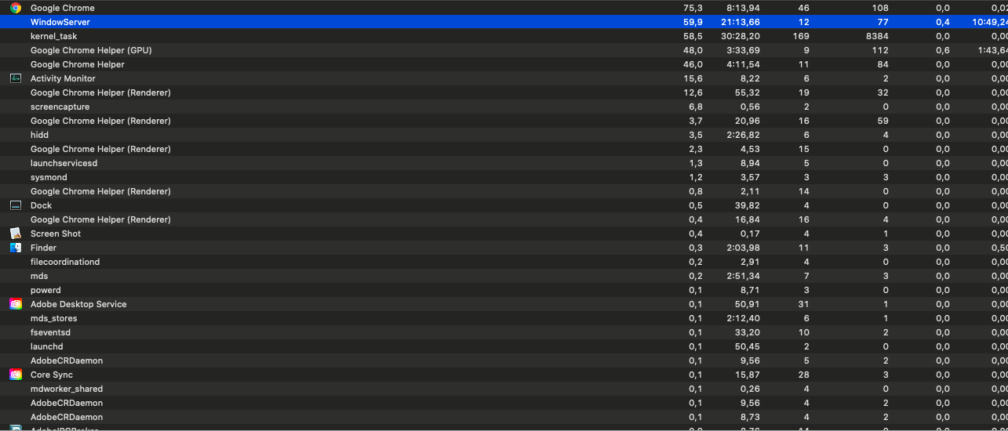
Task: Select Chrome Helper (Renderer) using 2,3 CPU
Action: coord(100,149)
